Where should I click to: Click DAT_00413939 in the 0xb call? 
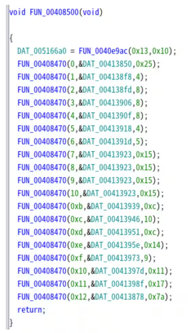(115, 206)
